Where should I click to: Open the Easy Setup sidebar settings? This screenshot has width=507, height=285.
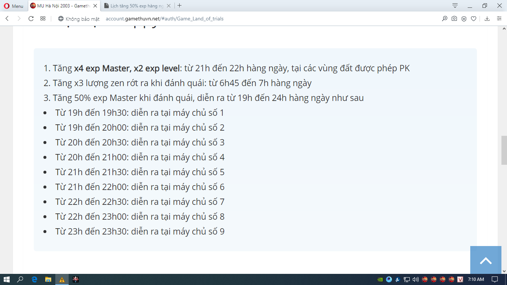tap(499, 19)
